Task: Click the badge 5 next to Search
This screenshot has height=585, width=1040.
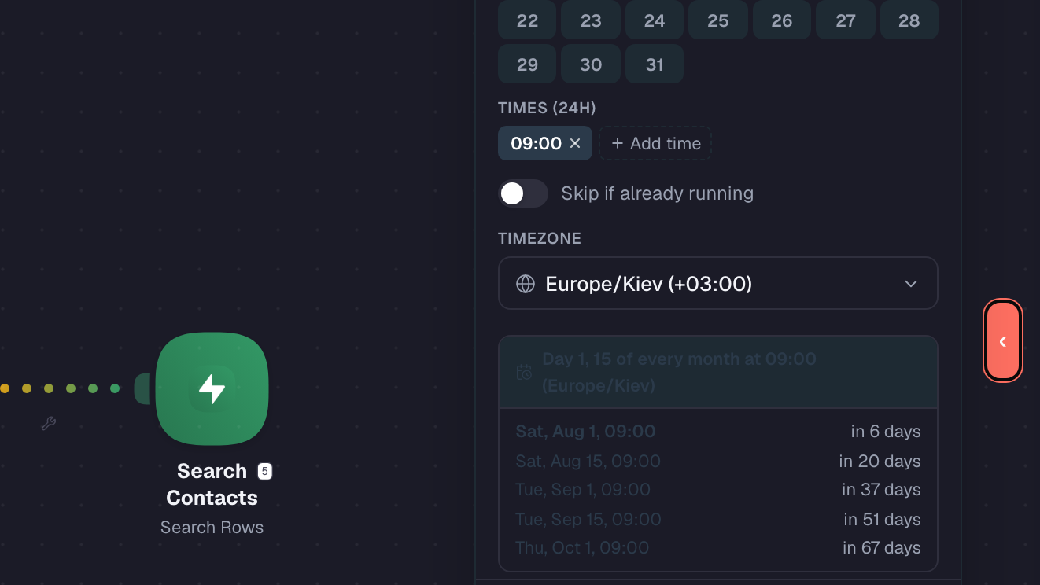Action: click(265, 471)
